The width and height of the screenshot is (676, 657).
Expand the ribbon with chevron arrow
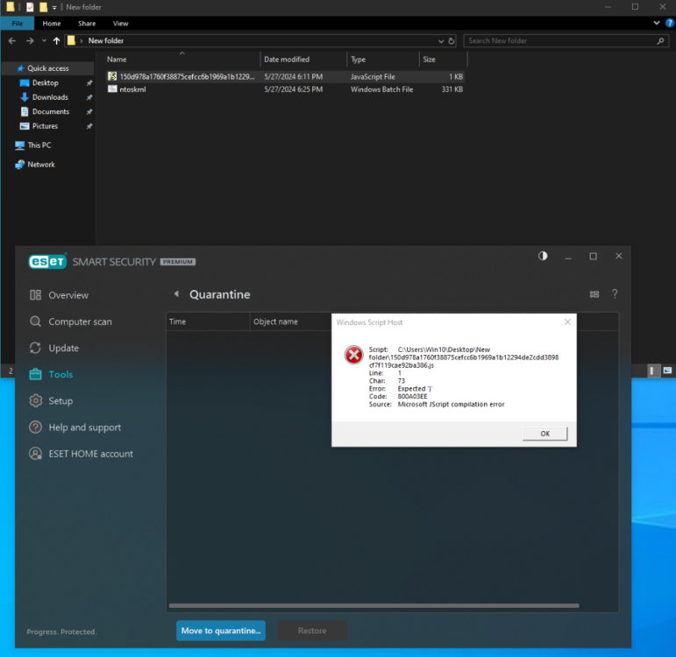pos(656,23)
